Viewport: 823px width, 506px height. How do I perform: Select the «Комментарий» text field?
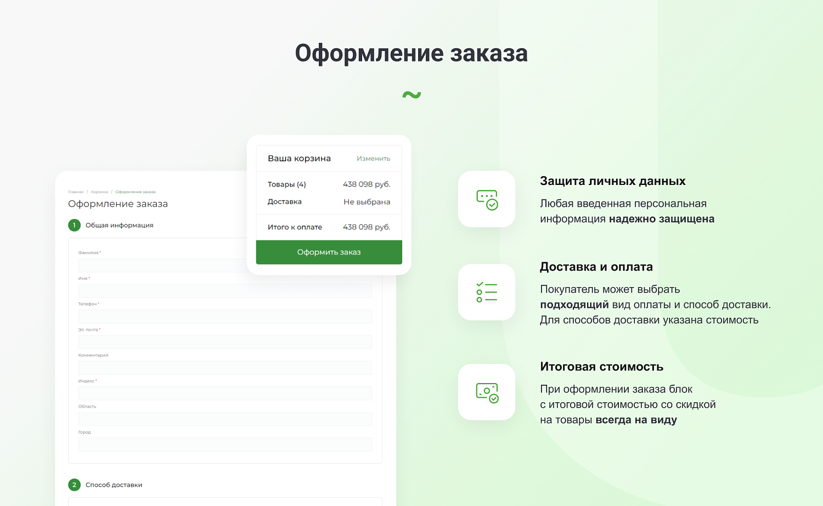(x=225, y=368)
